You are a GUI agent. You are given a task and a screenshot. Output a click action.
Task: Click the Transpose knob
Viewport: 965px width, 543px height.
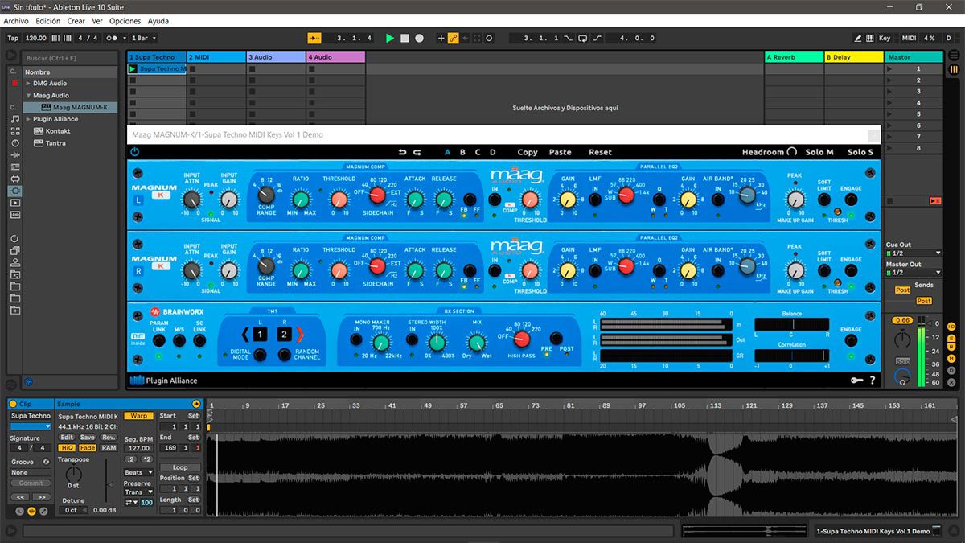click(x=73, y=475)
